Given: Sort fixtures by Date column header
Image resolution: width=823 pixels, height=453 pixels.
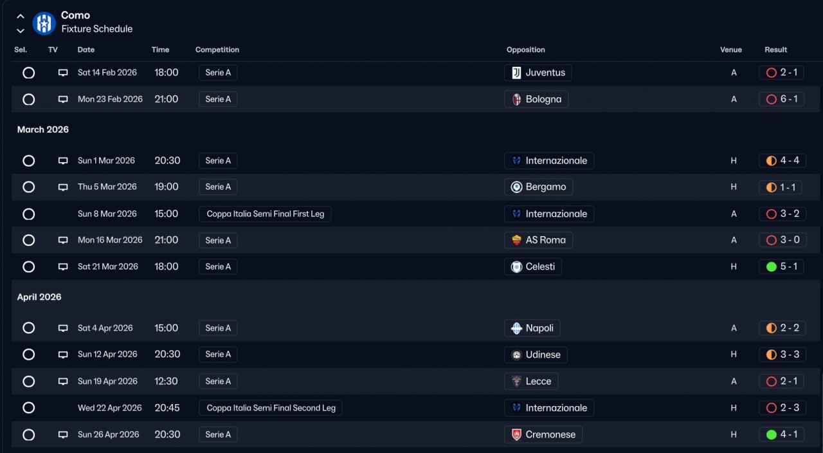Looking at the screenshot, I should (86, 50).
